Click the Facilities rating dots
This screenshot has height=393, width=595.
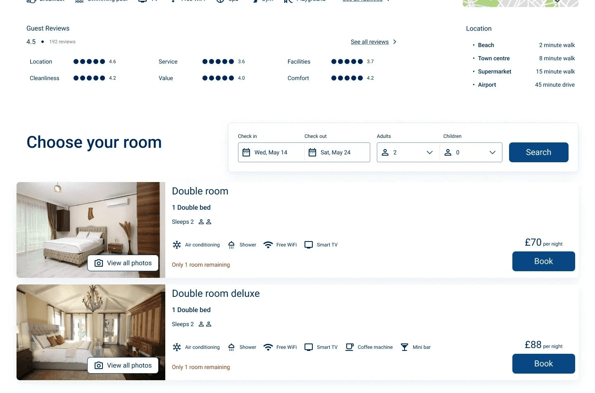point(347,62)
